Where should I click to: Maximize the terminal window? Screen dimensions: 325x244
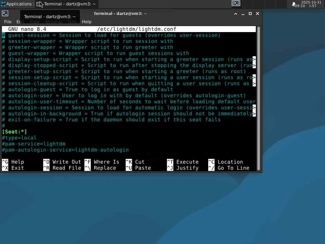[x=250, y=14]
